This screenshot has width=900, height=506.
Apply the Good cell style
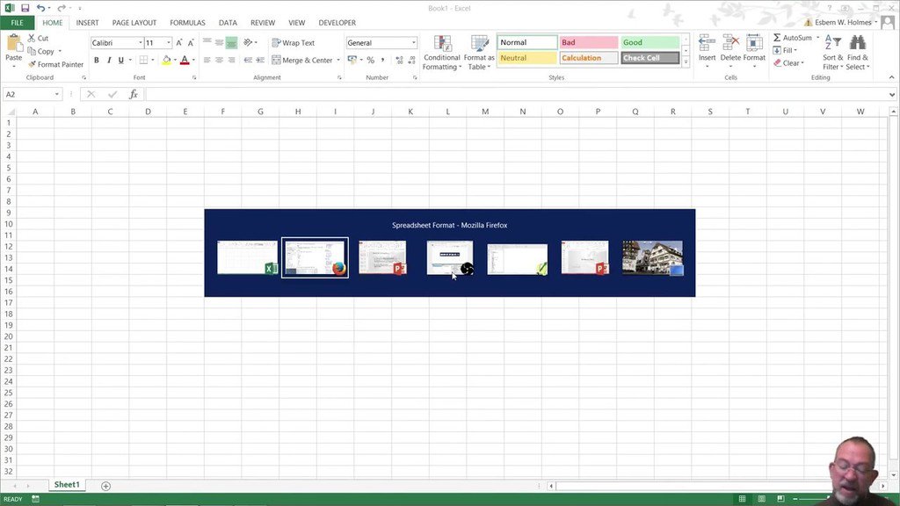coord(650,42)
